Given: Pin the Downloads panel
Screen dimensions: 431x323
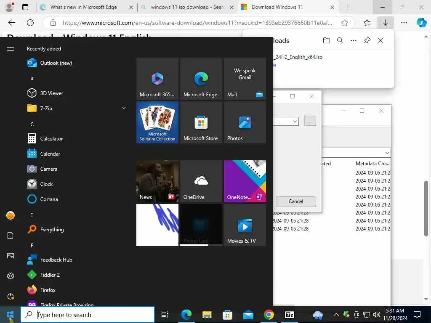Looking at the screenshot, I should coord(367,41).
